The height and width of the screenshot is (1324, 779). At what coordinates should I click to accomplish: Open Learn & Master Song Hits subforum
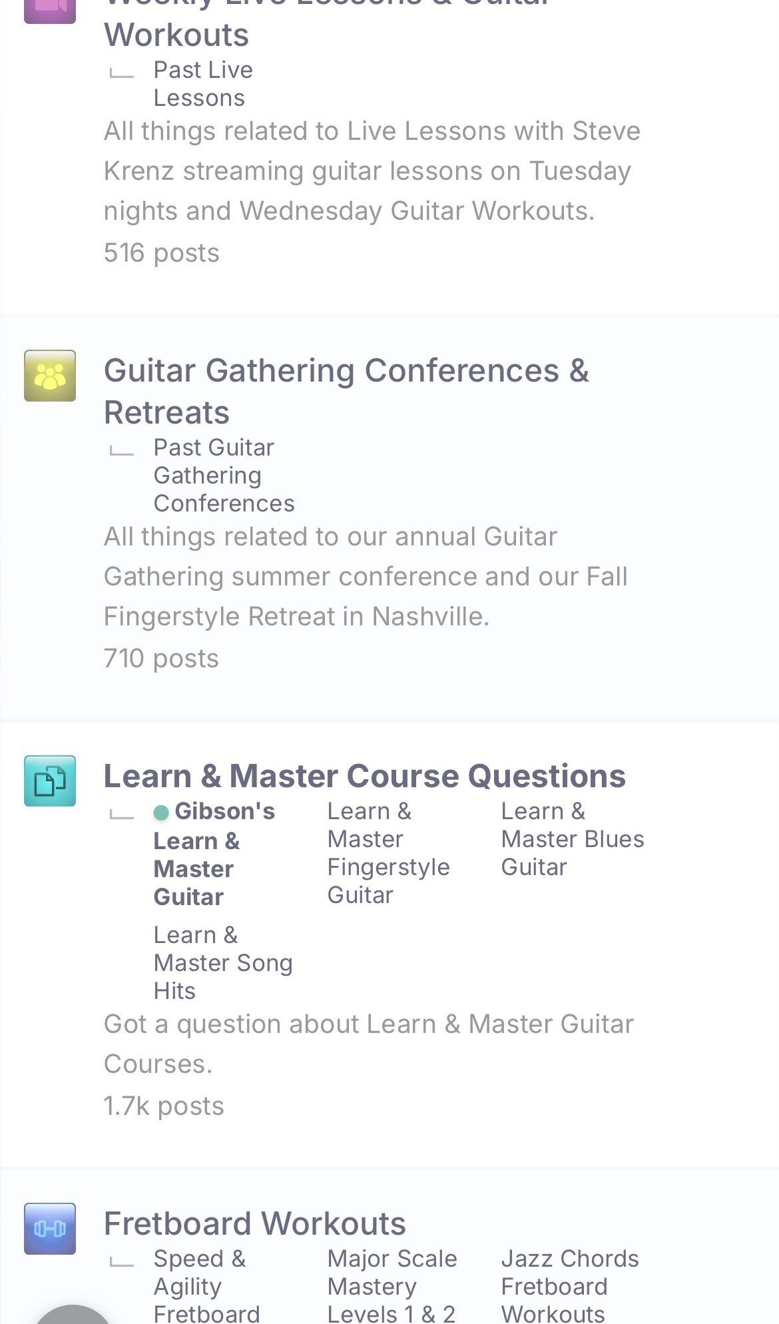click(222, 963)
